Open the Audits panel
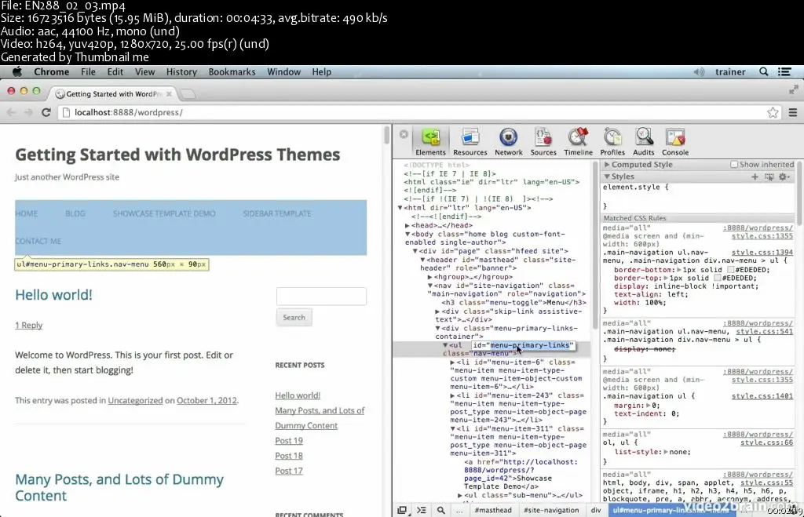This screenshot has height=517, width=804. point(644,141)
